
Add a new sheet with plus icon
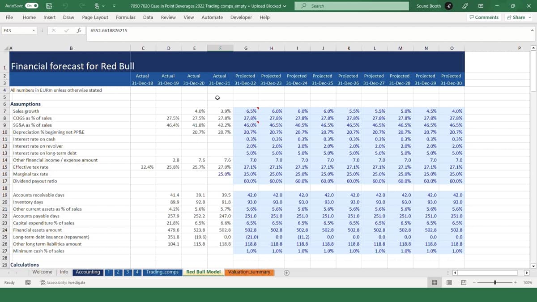coord(286,272)
